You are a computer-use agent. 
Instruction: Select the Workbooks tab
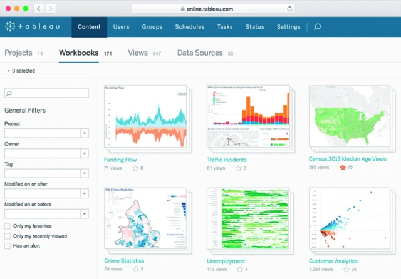85,53
